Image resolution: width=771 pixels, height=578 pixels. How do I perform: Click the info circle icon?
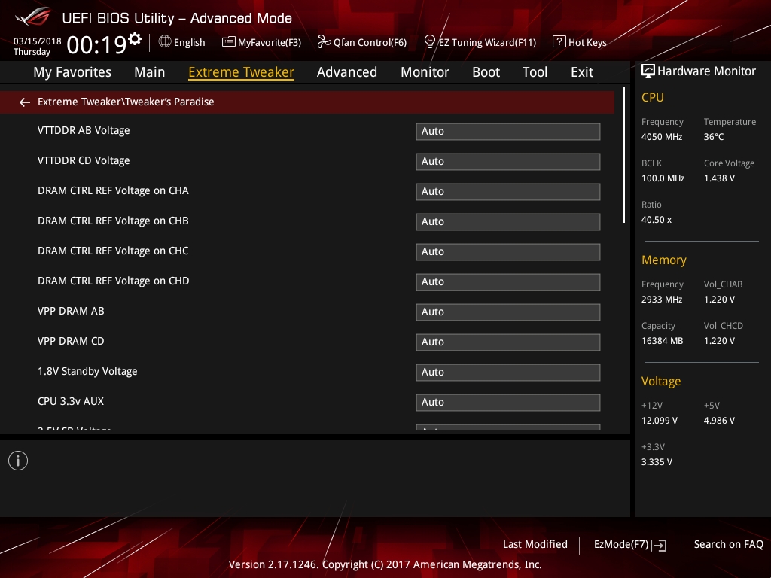pyautogui.click(x=18, y=461)
